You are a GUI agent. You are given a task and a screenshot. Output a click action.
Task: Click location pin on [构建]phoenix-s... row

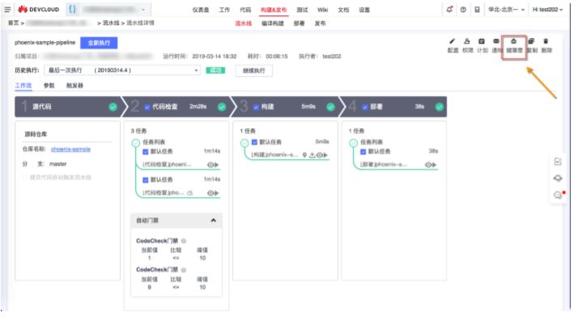click(x=305, y=155)
